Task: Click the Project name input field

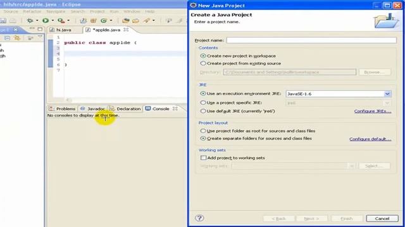Action: (x=311, y=40)
